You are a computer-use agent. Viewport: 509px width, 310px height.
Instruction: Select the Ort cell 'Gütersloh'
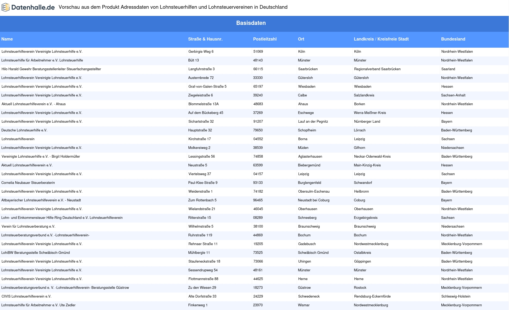pos(305,78)
